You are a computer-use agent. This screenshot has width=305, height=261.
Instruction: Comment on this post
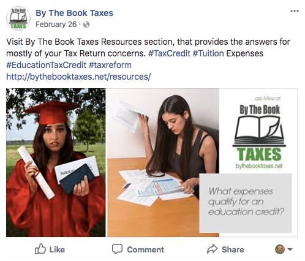click(138, 249)
